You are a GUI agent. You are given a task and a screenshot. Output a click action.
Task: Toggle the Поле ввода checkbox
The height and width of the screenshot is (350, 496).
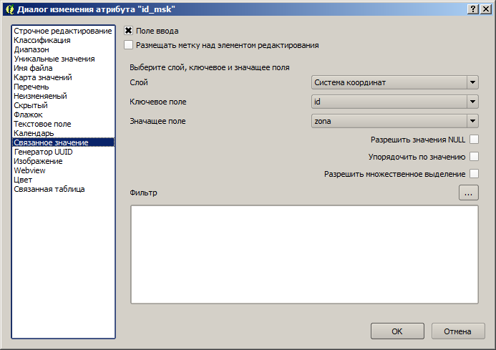[129, 31]
